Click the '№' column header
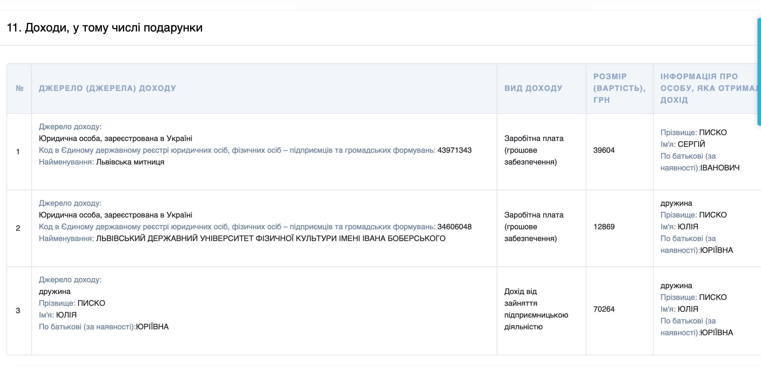 [19, 88]
